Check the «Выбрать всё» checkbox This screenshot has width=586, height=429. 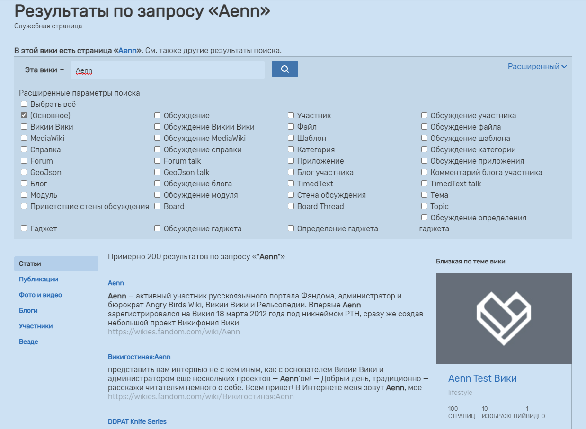[24, 104]
